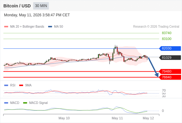Click the May 11 date axis label

coord(117,118)
